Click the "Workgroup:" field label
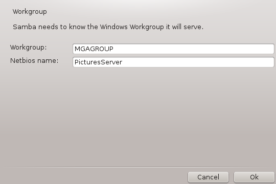 pos(28,48)
